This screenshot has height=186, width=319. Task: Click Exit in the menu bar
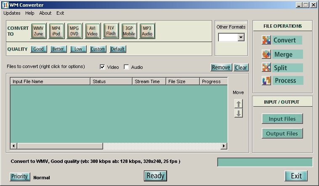click(60, 13)
